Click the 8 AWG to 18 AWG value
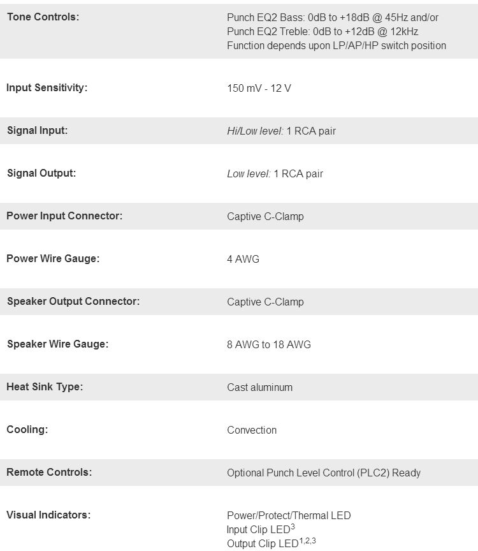The height and width of the screenshot is (551, 478). pos(268,344)
